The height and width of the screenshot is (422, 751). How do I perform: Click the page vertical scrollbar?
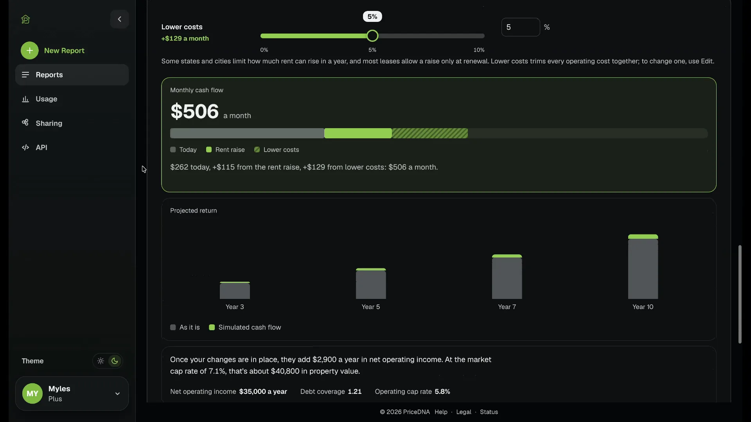740,294
